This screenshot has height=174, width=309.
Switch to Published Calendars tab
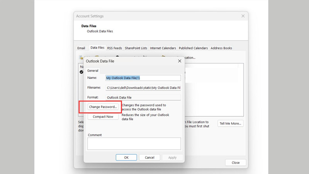[x=194, y=48]
